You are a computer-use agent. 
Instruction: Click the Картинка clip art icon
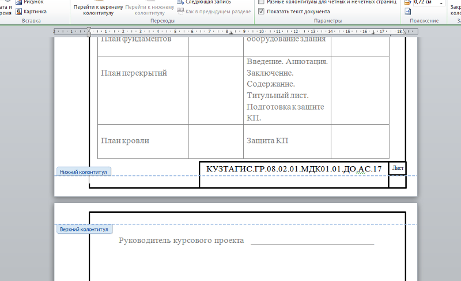point(19,12)
